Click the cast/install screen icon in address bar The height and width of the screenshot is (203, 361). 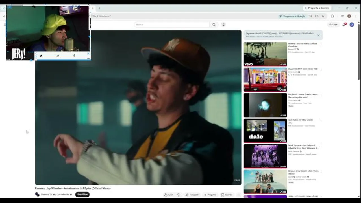click(x=317, y=16)
